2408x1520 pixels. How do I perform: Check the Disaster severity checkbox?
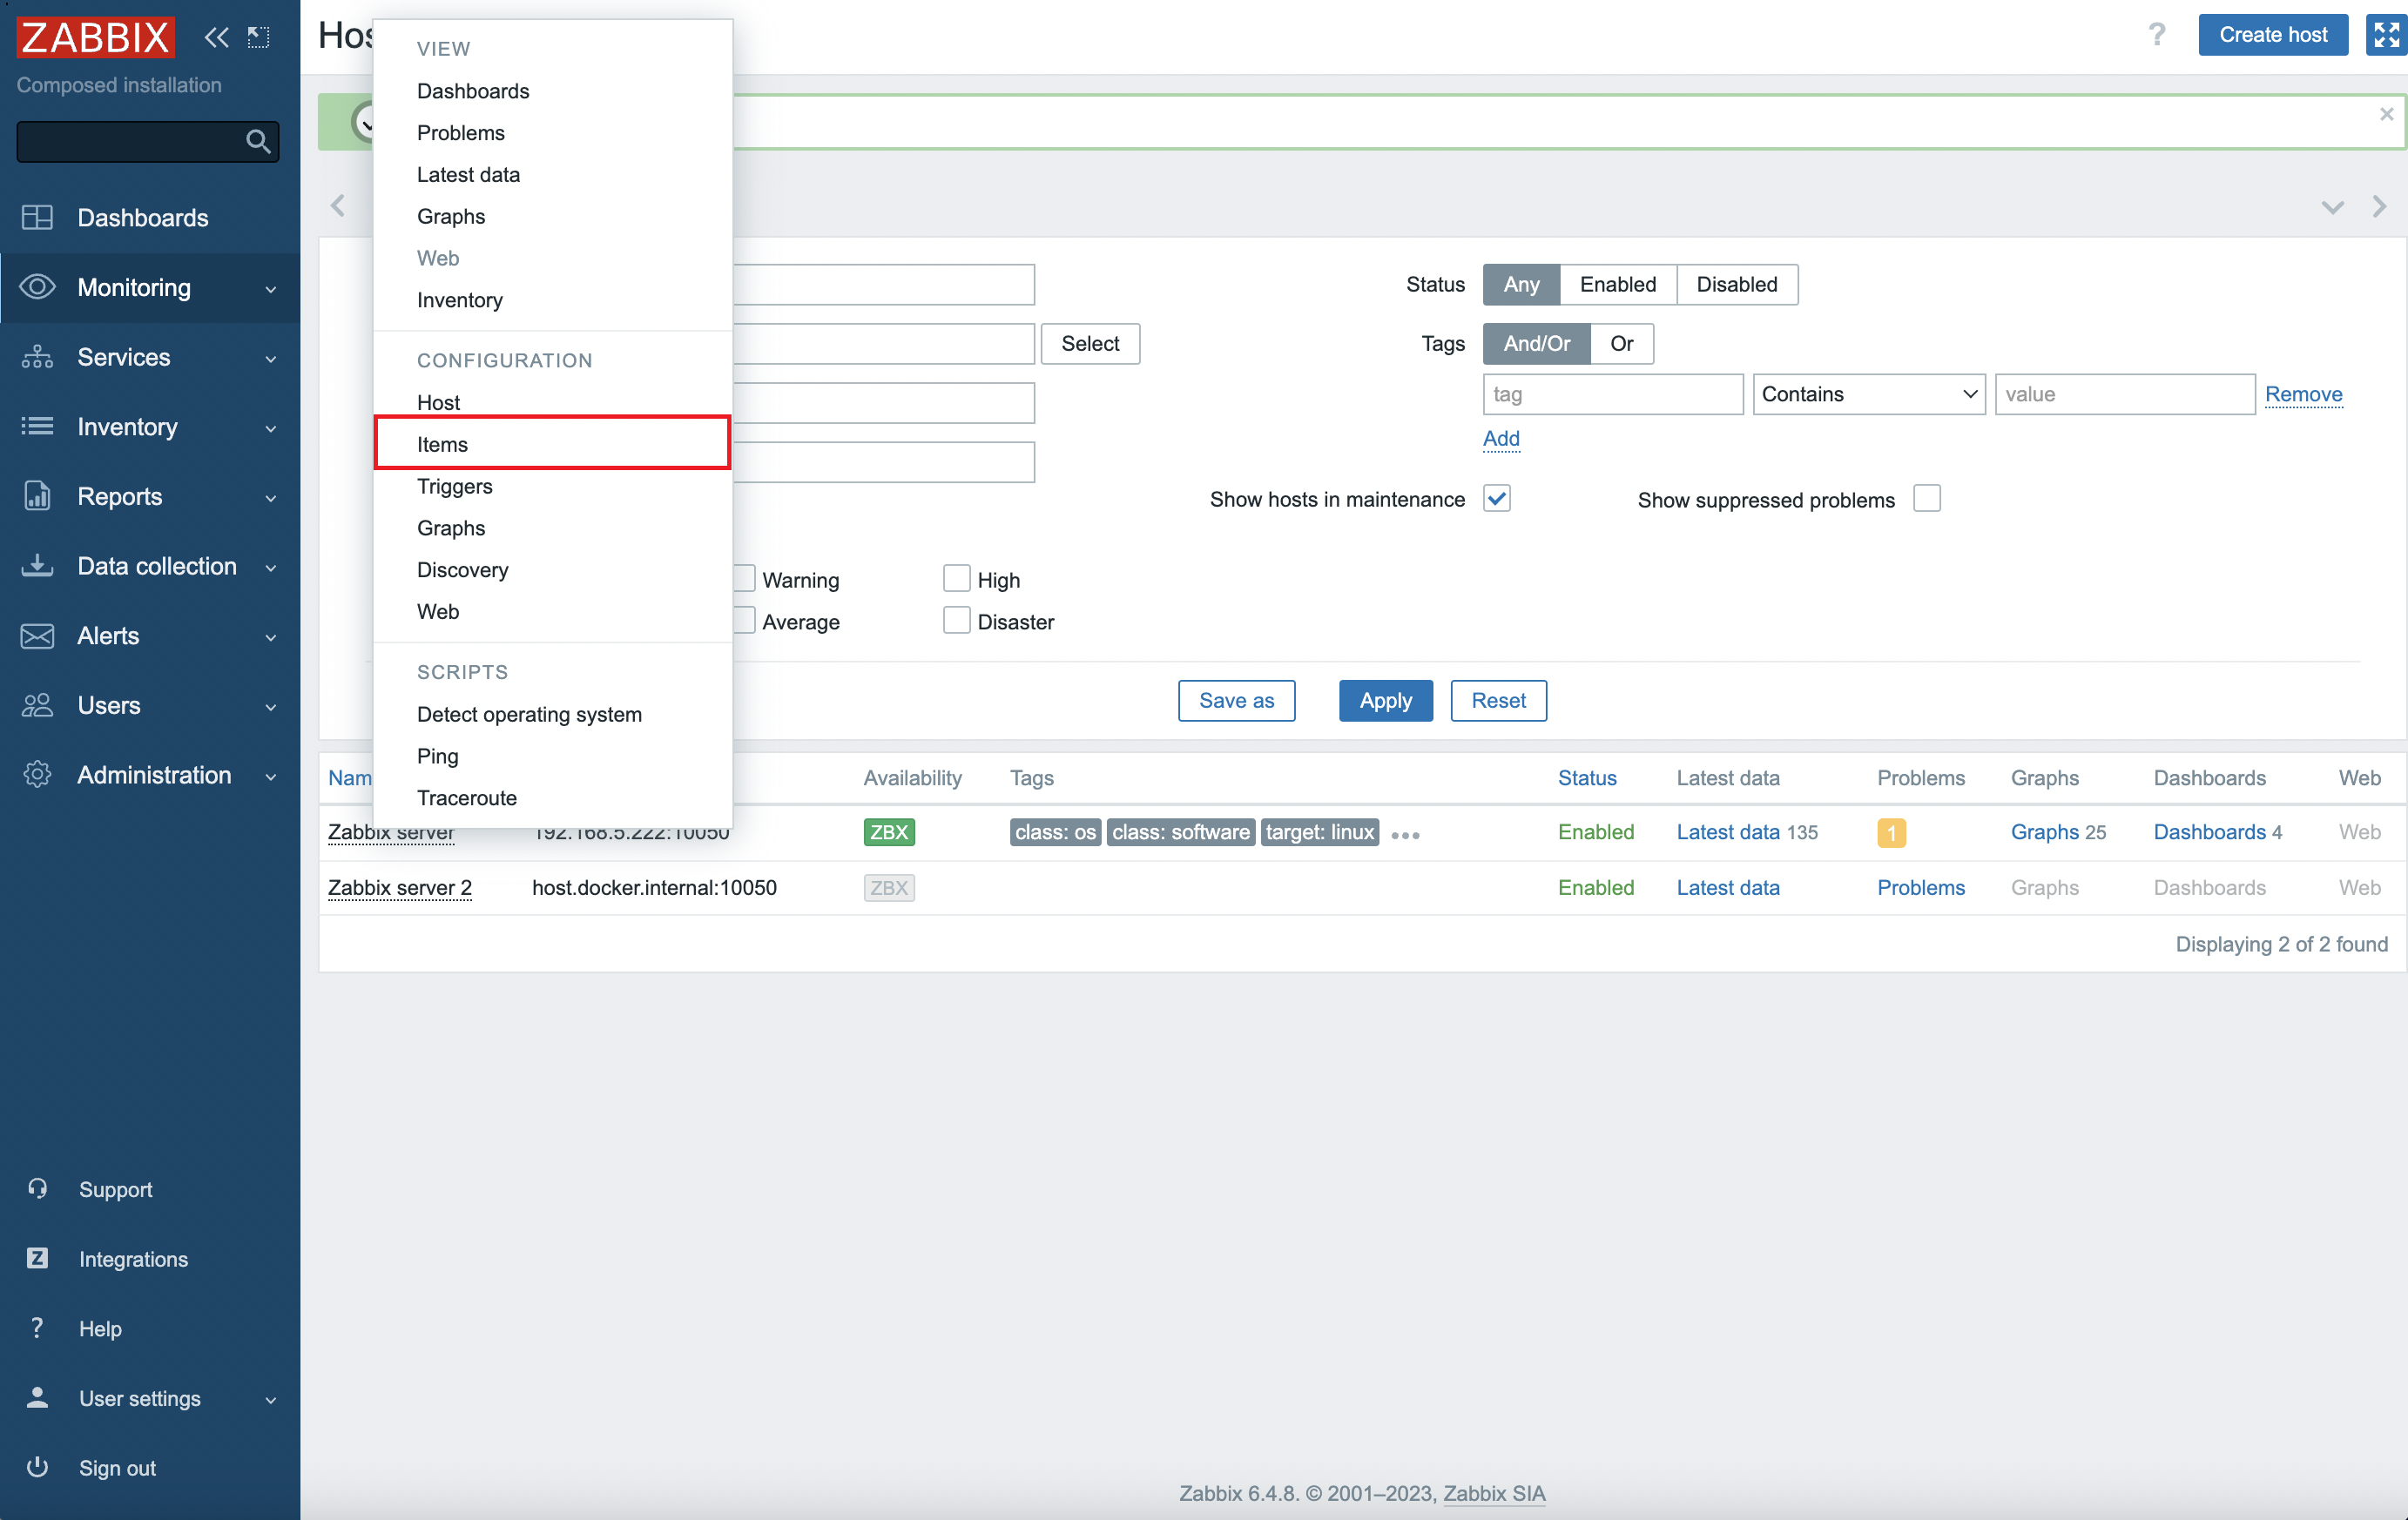pos(956,621)
